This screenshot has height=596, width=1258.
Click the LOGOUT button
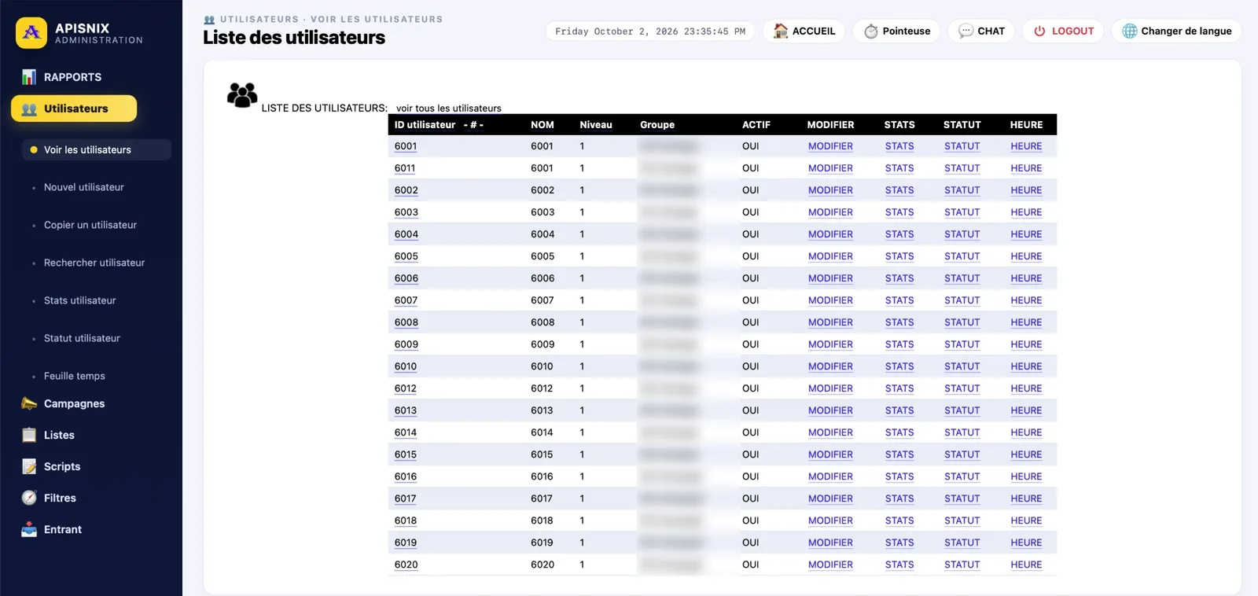coord(1063,31)
